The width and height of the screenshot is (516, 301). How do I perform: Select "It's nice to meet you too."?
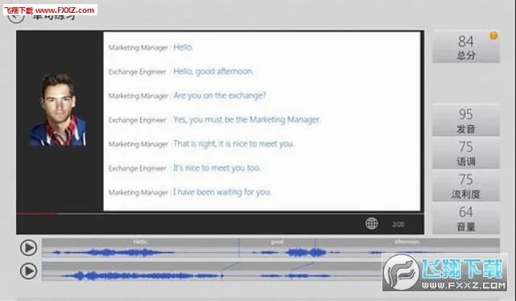tap(217, 167)
